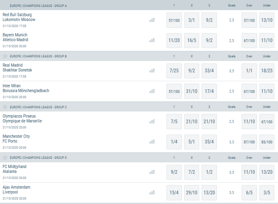Favorite Champions League Group D with star
Image resolution: width=278 pixels, height=204 pixels.
5,158
